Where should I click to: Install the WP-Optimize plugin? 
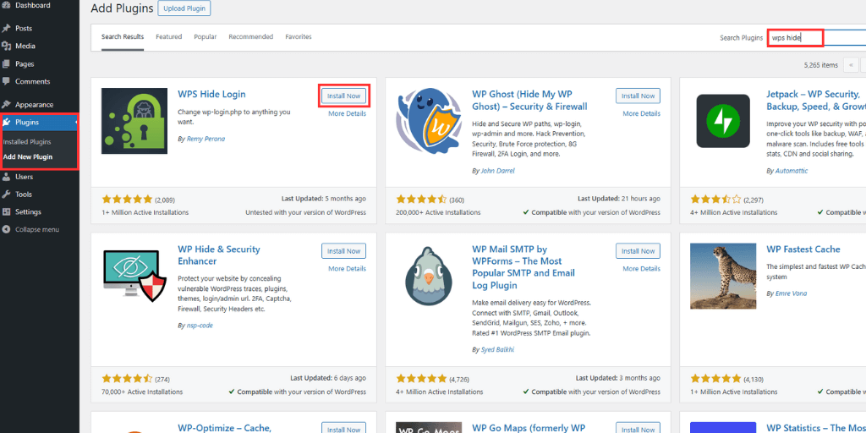click(343, 429)
